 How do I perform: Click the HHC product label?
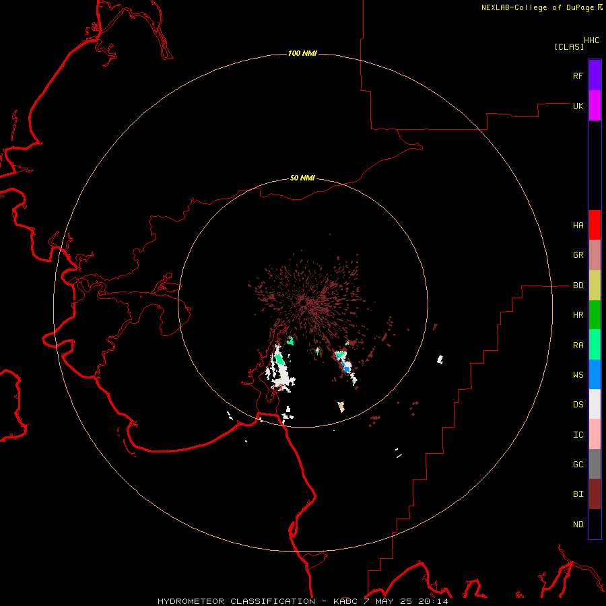tap(591, 40)
